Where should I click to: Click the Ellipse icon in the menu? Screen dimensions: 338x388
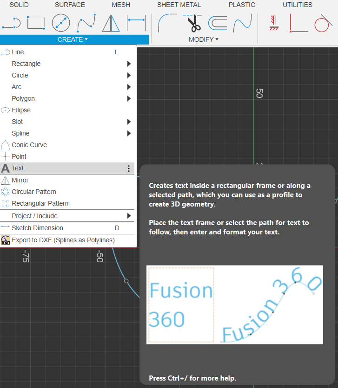(x=5, y=110)
